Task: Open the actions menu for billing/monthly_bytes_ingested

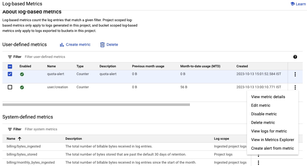Action: click(x=258, y=163)
